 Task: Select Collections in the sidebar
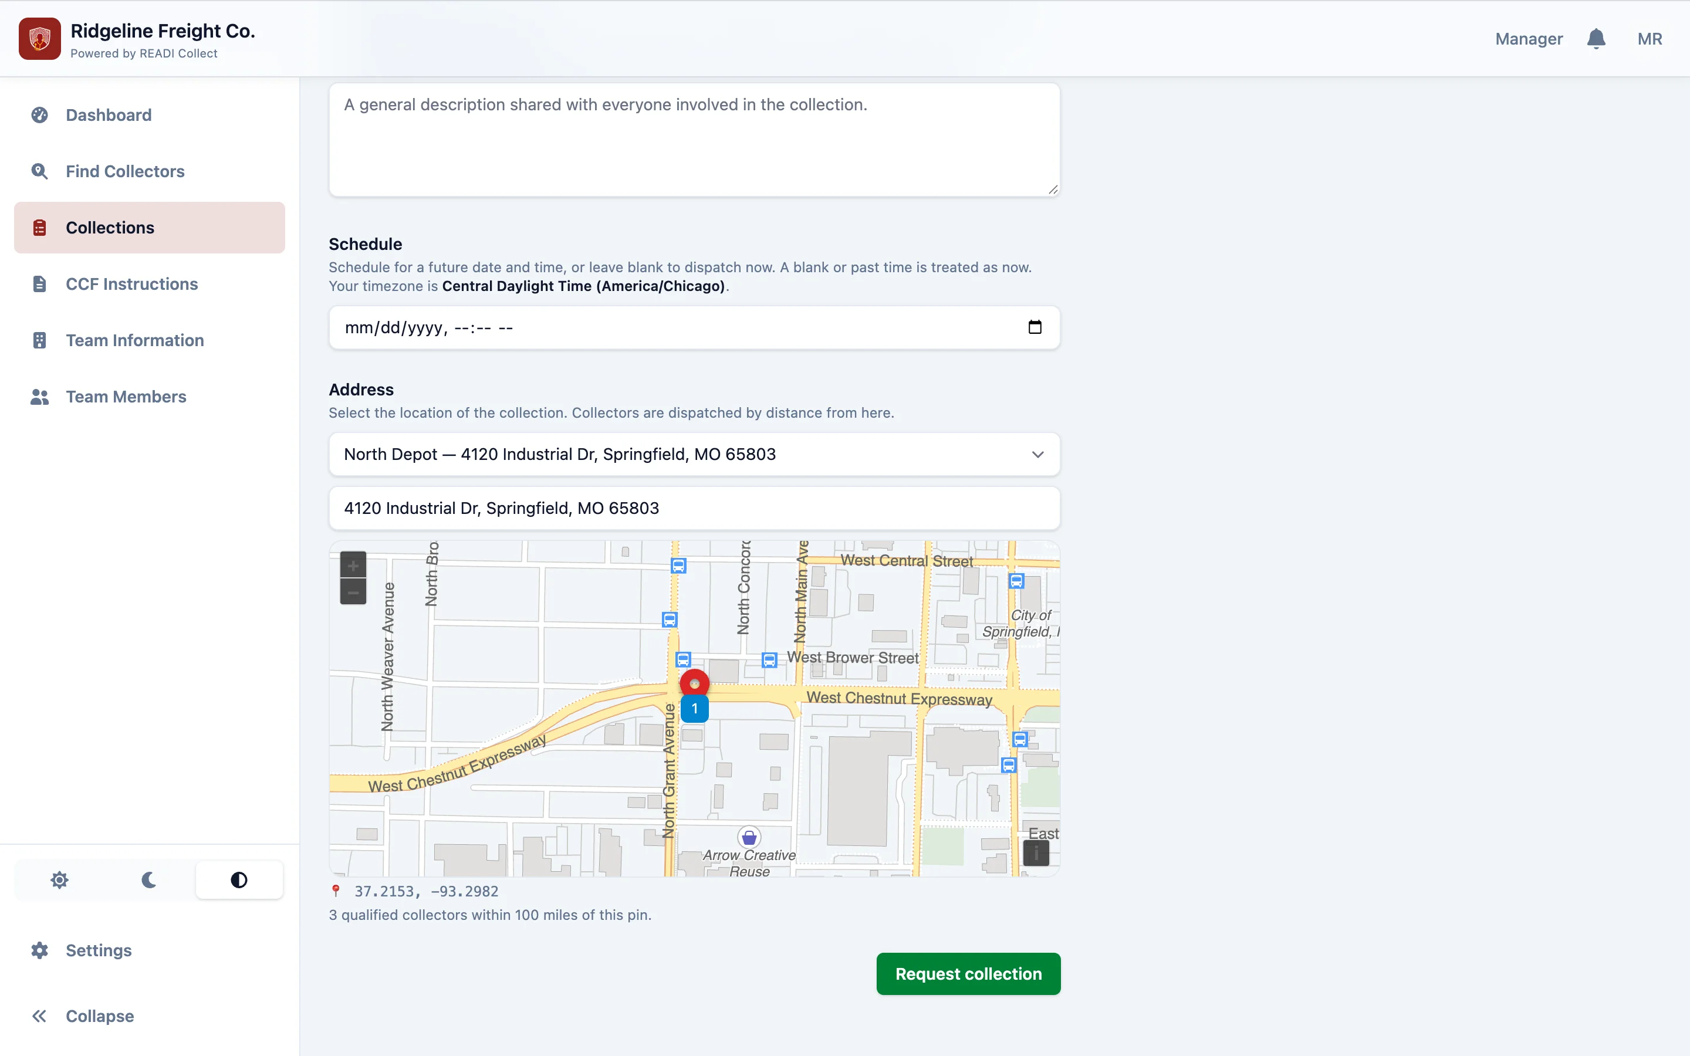coord(150,228)
